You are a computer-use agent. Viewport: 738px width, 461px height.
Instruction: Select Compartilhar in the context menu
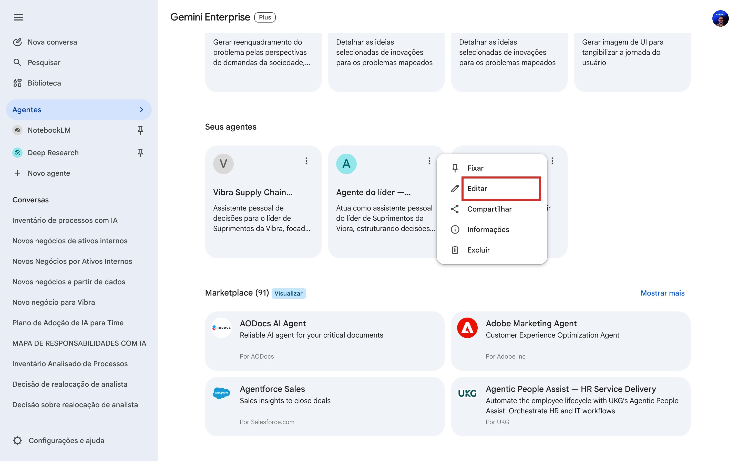click(492, 209)
